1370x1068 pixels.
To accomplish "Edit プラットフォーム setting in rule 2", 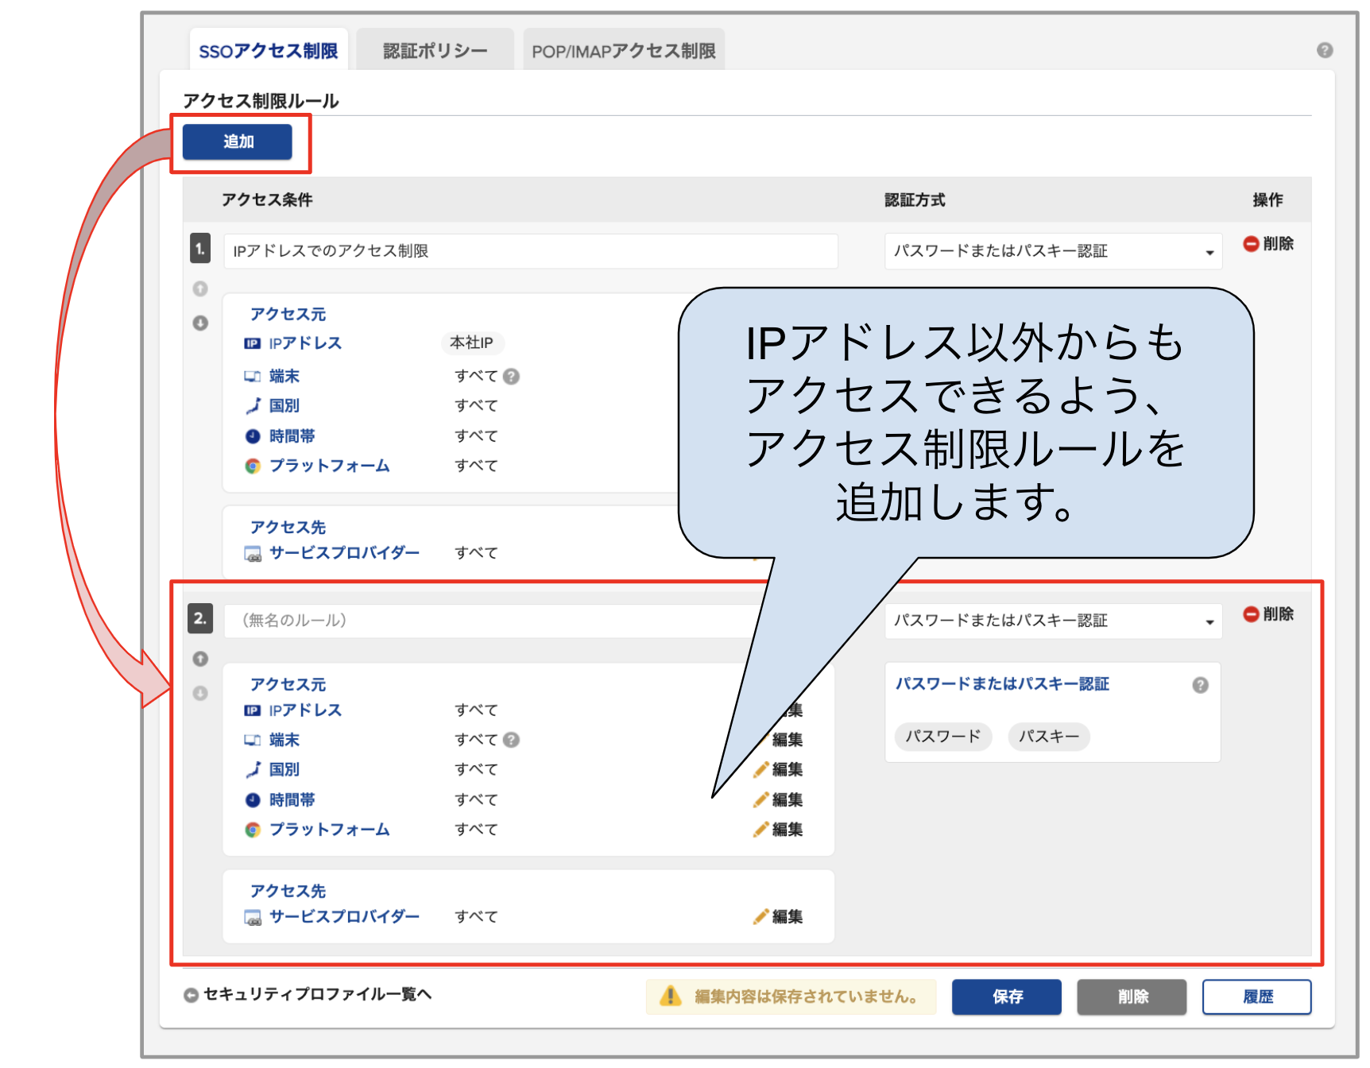I will [778, 830].
